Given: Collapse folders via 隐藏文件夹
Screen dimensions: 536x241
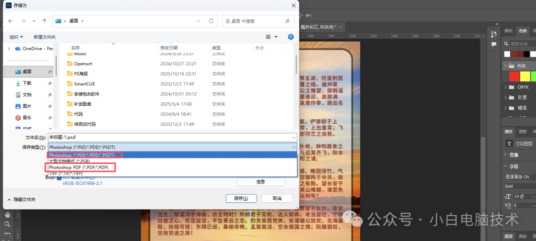Looking at the screenshot, I should (x=21, y=199).
